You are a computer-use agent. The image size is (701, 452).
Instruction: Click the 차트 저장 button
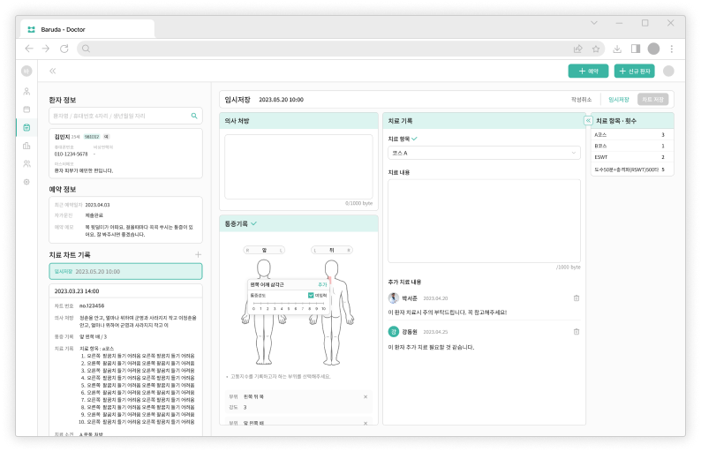pos(652,99)
